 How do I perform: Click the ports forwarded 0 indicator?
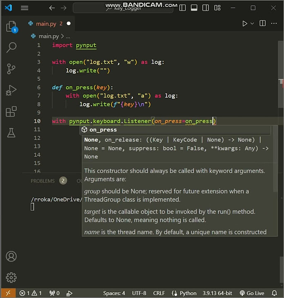tap(54, 293)
